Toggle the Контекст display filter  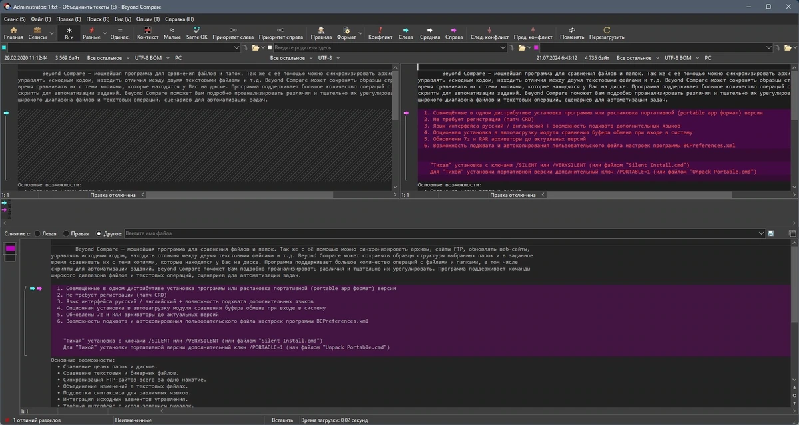coord(148,33)
